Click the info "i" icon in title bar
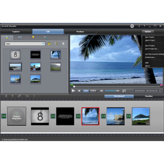This screenshot has height=164, width=164. point(139,26)
